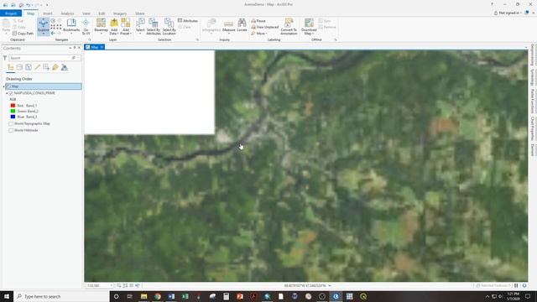
Task: Select the Map item in Contents
Action: pyautogui.click(x=44, y=86)
